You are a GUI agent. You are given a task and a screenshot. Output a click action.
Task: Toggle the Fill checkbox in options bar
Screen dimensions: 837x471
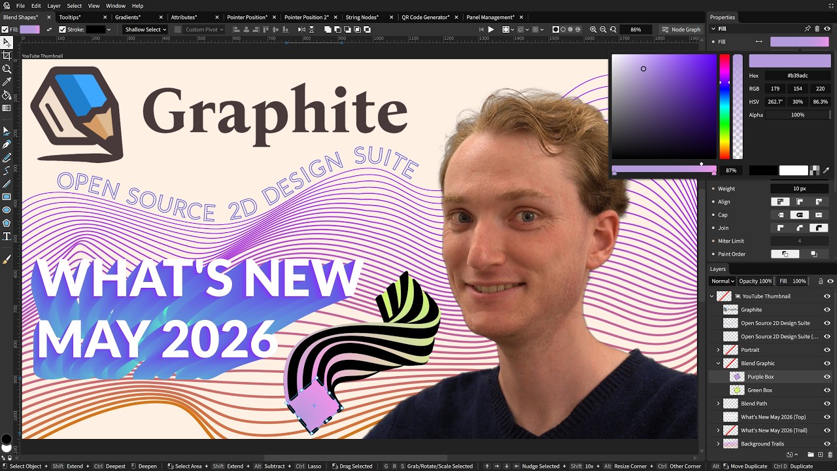pos(5,29)
